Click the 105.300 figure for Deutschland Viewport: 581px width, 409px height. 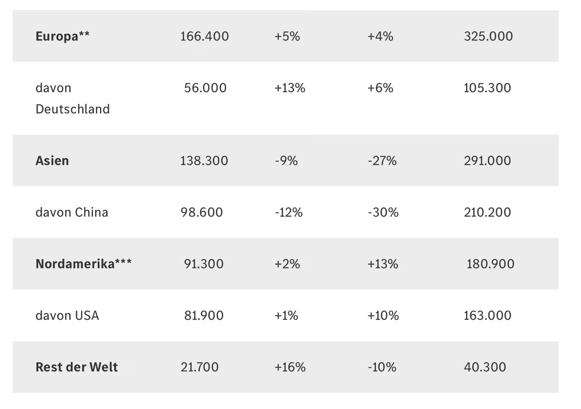487,88
